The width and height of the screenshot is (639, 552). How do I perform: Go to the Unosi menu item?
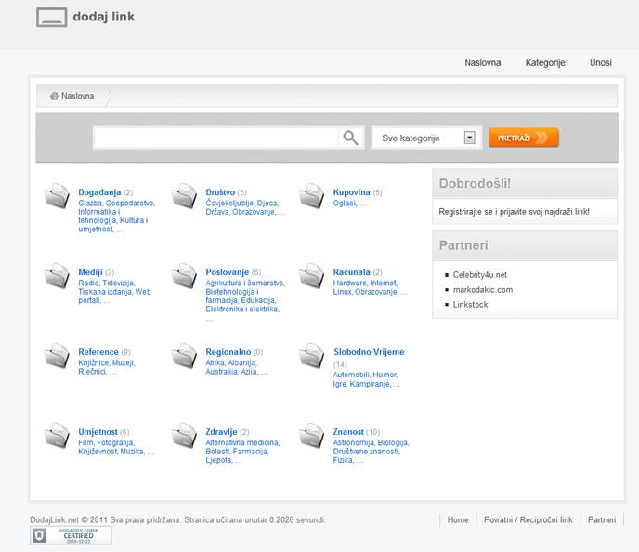601,63
